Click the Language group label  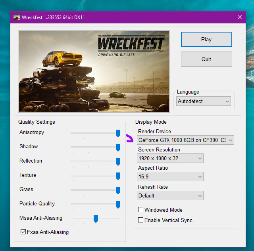pos(188,92)
